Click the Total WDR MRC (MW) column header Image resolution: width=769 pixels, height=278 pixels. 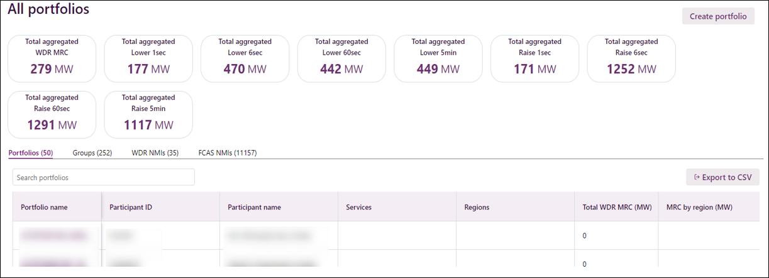coord(612,207)
